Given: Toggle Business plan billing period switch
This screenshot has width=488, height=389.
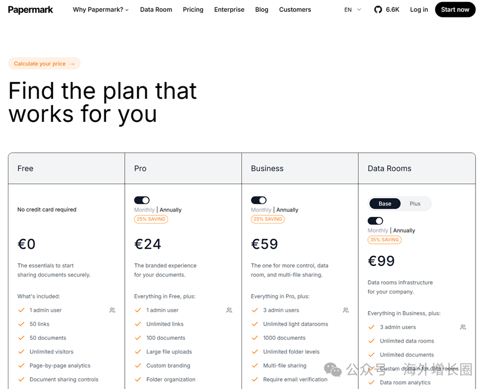Looking at the screenshot, I should pos(258,200).
